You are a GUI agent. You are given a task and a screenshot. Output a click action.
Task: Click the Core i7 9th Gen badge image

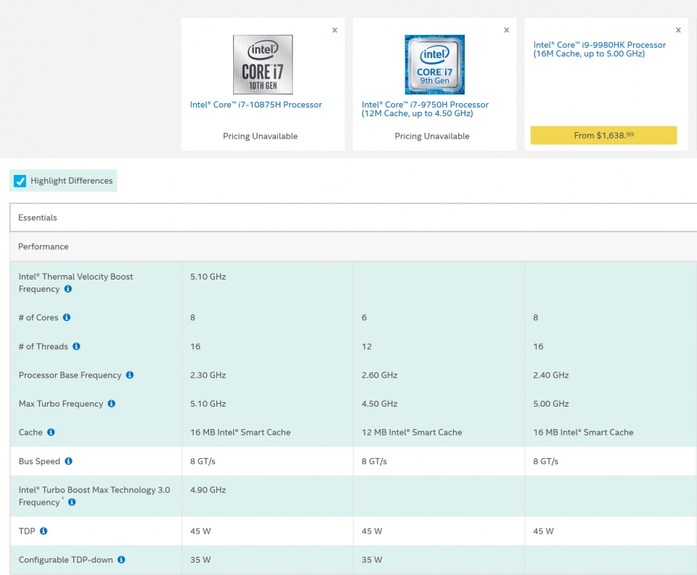click(x=434, y=65)
